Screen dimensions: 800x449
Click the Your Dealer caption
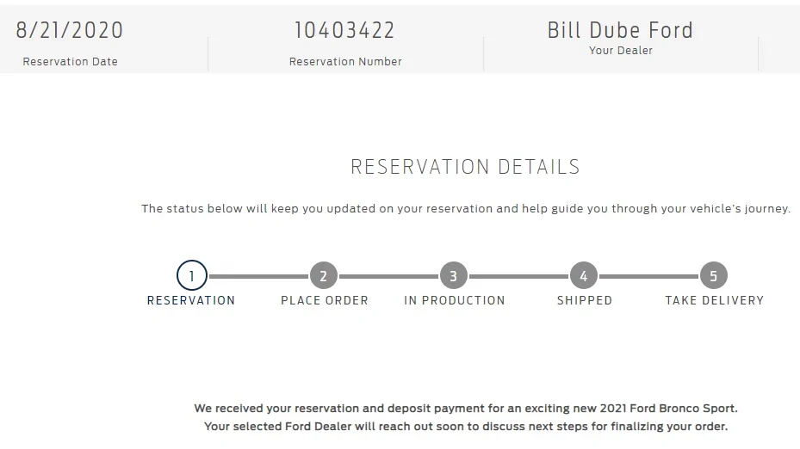pyautogui.click(x=621, y=51)
